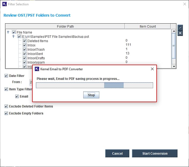Click the folder list scroll down arrow
Screen dimensions: 189x167
(x=174, y=66)
